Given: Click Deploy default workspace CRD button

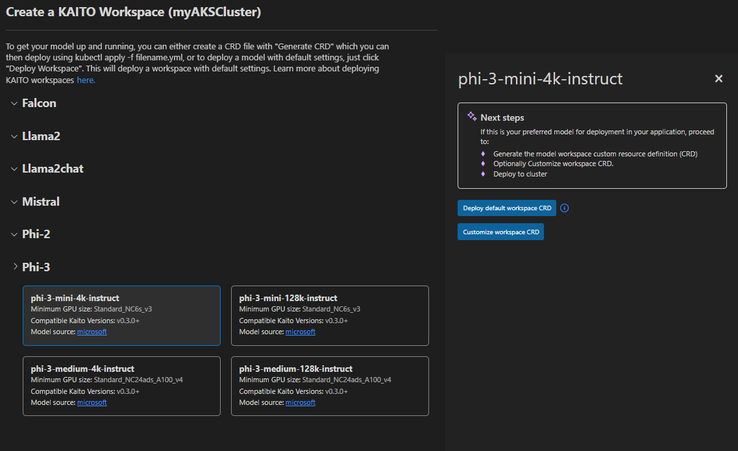Looking at the screenshot, I should point(507,208).
